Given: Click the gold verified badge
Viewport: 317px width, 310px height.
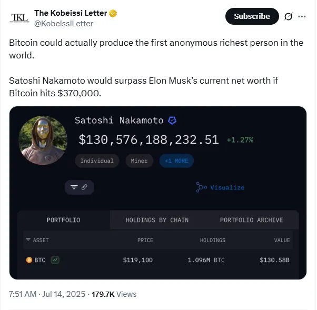Looking at the screenshot, I should (113, 13).
